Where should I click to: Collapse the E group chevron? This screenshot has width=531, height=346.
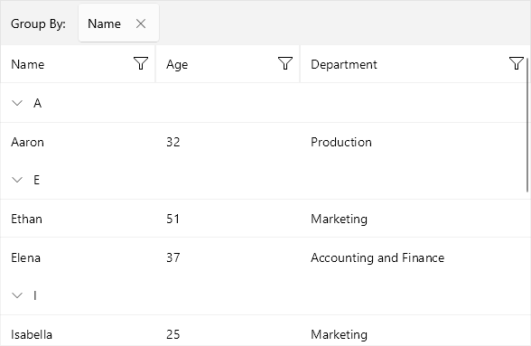tap(17, 180)
